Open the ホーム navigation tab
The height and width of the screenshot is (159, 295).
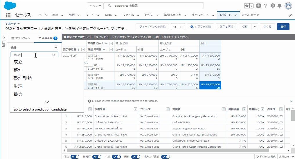click(43, 15)
